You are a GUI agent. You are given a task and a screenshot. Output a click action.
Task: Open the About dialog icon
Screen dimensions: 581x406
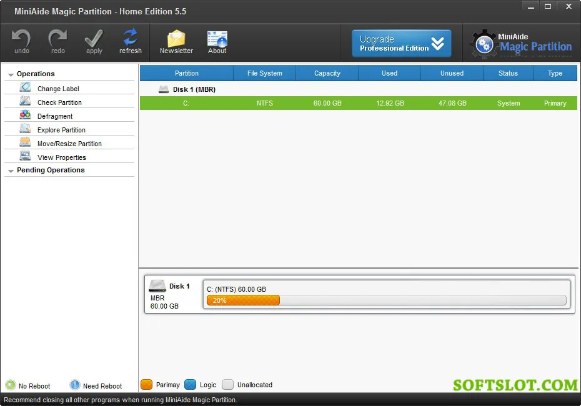click(217, 39)
